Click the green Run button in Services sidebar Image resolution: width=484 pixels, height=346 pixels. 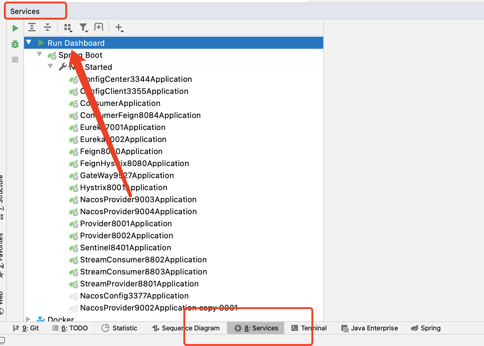[15, 28]
